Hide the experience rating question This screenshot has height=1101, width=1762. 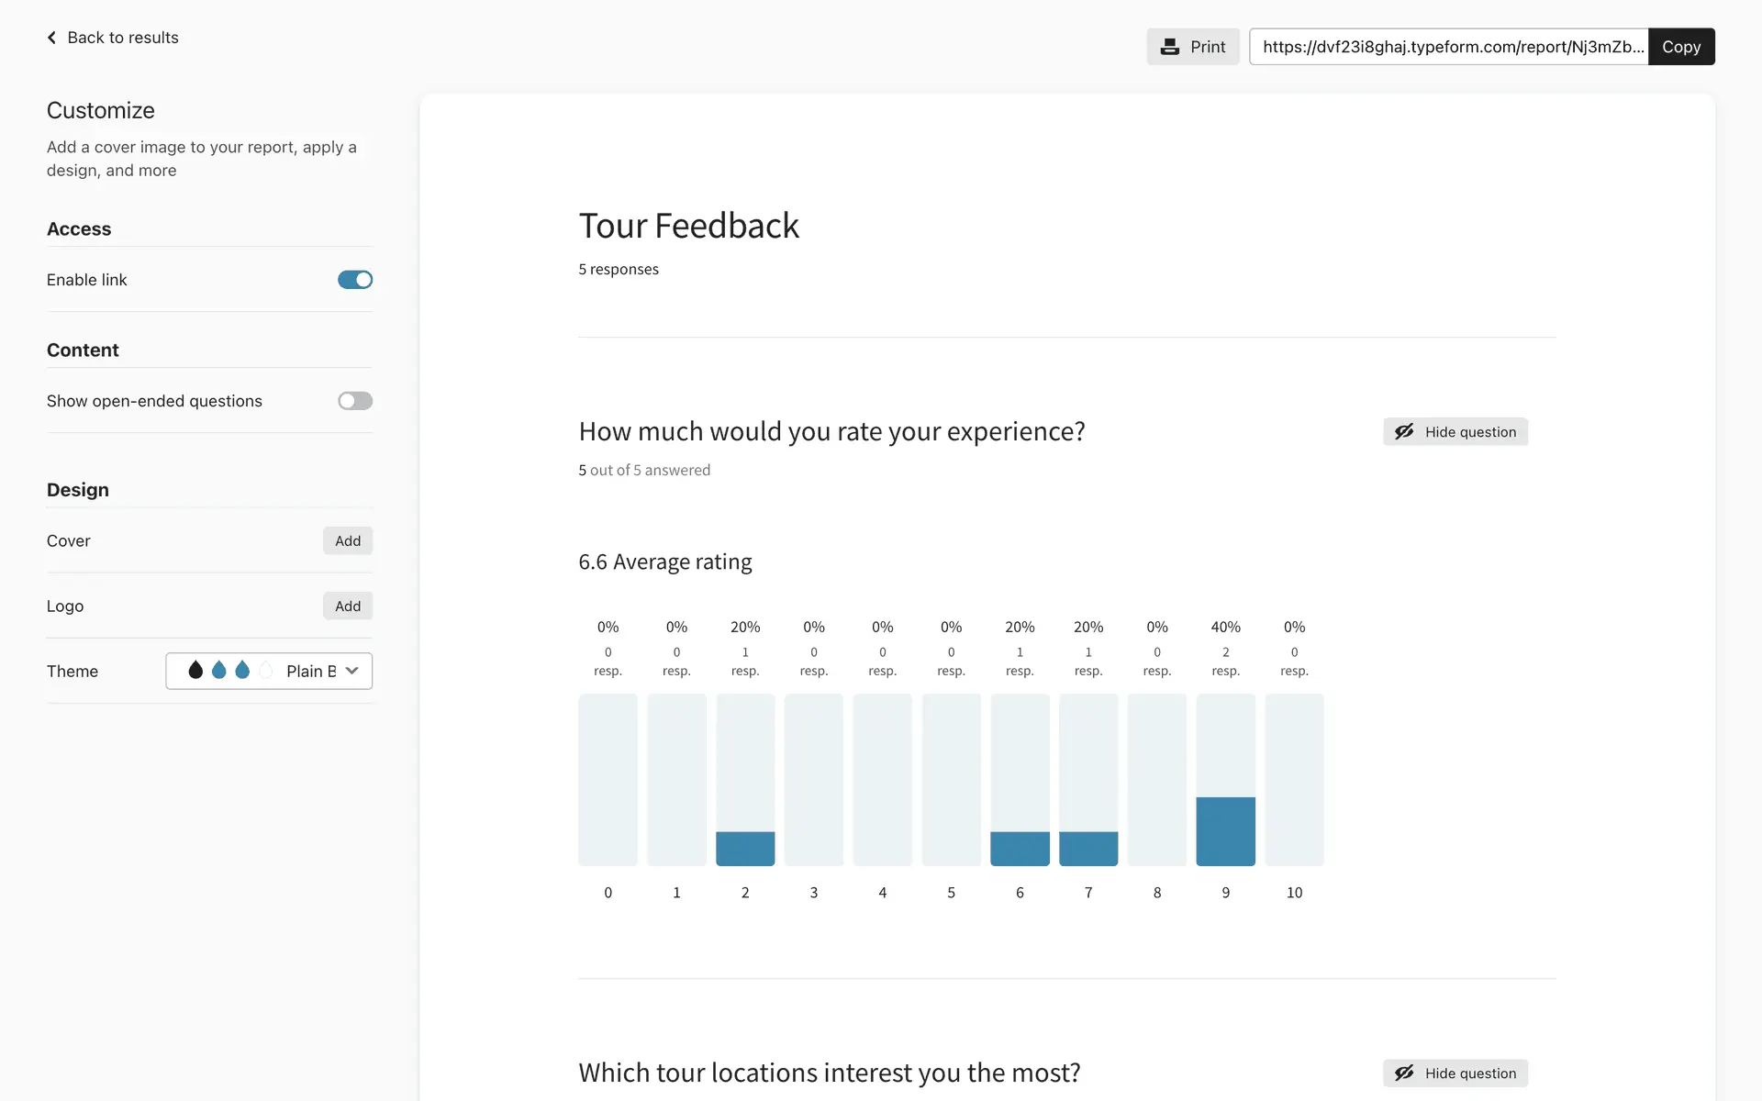(1455, 431)
